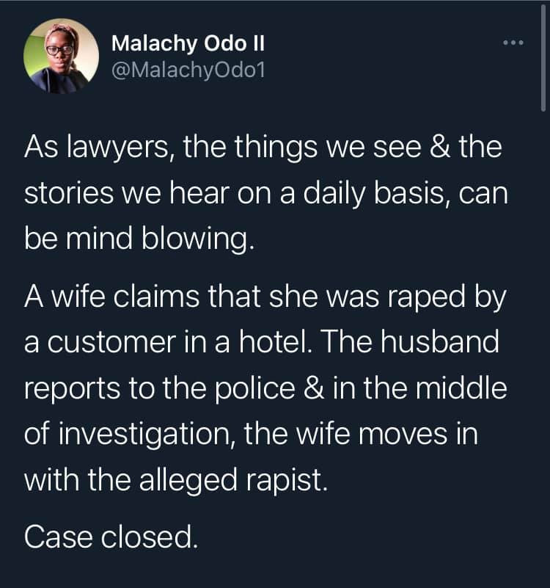Open the three-dot more options menu

513,43
